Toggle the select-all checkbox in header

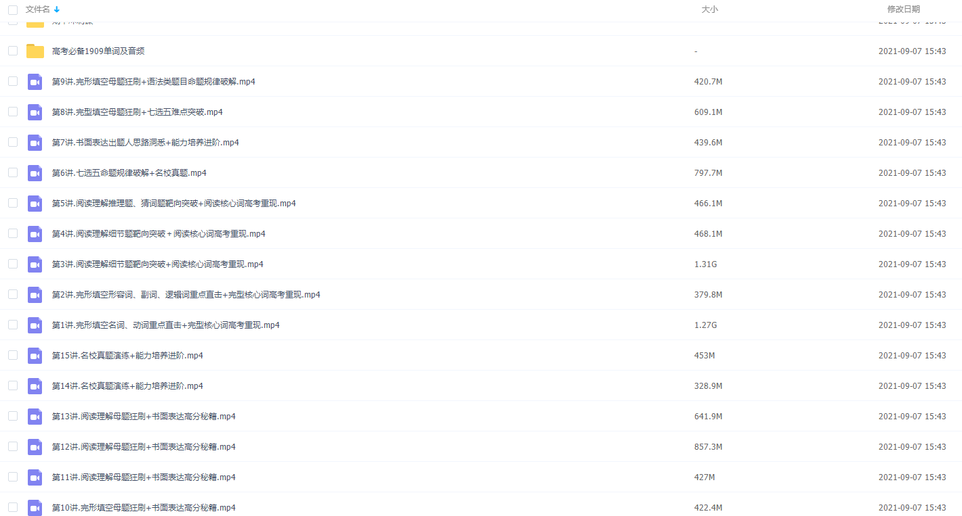[13, 9]
